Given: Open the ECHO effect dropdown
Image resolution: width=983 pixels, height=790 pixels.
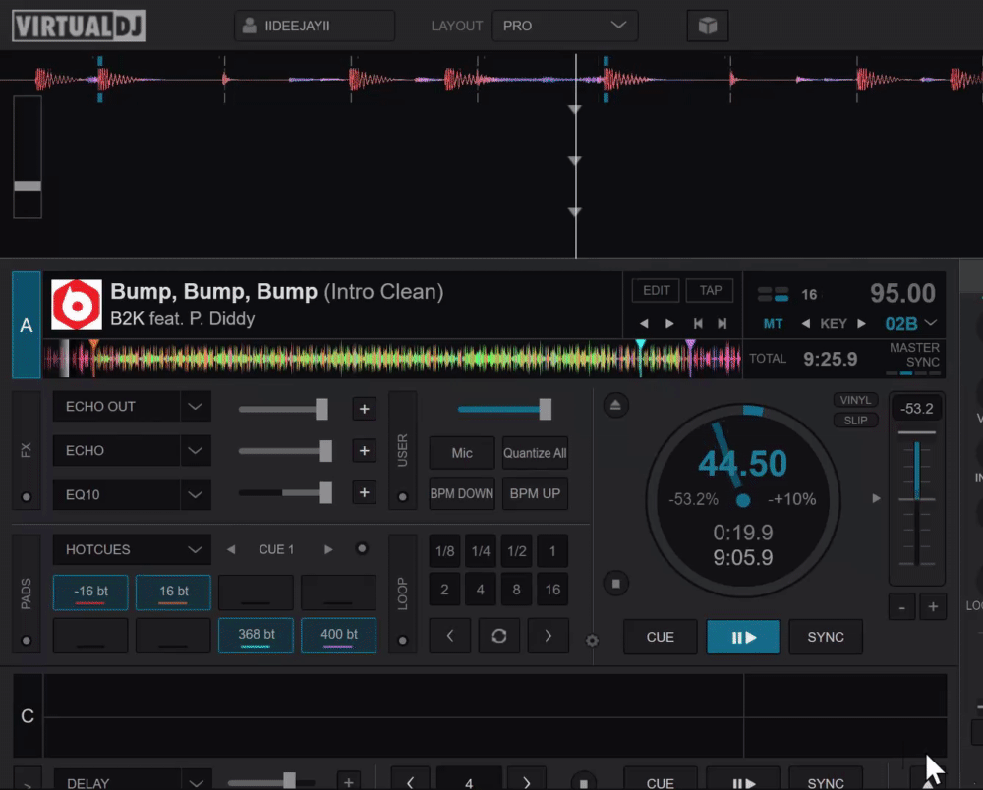Looking at the screenshot, I should pos(195,450).
